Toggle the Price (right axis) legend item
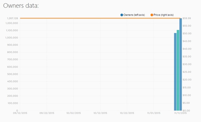 point(162,15)
